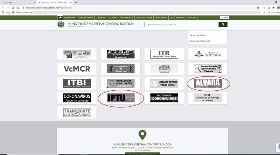The width and height of the screenshot is (280, 155).
Task: Open the VcMCR tile
Action: [x=77, y=69]
